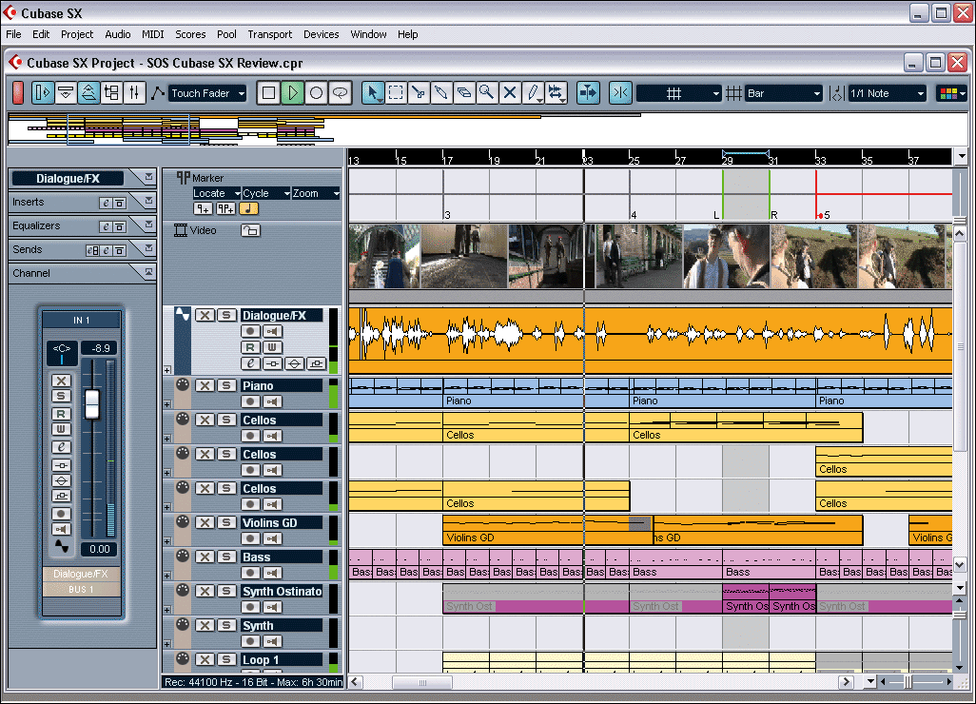The height and width of the screenshot is (704, 976).
Task: Show the Inspector panel icon
Action: (x=42, y=93)
